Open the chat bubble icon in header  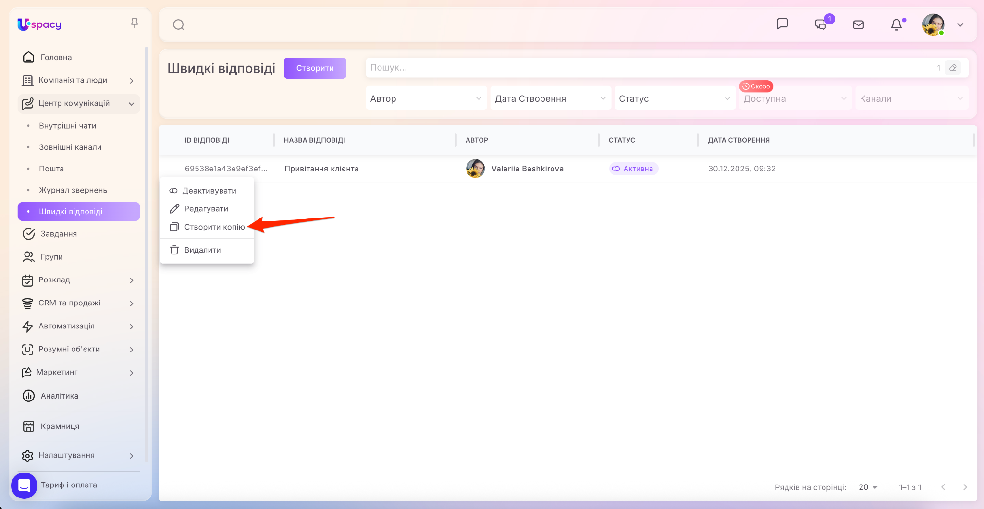click(x=782, y=24)
